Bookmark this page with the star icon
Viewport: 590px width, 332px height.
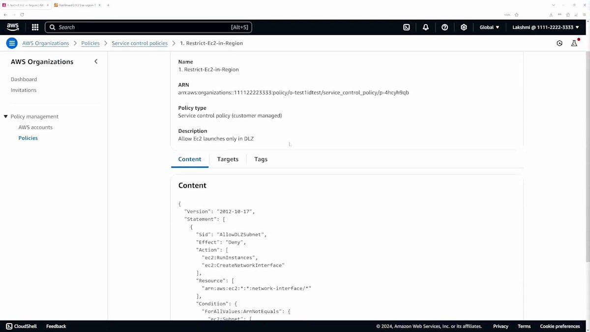coord(516,15)
